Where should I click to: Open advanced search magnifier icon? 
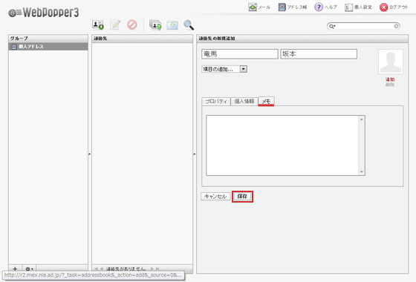click(x=189, y=25)
